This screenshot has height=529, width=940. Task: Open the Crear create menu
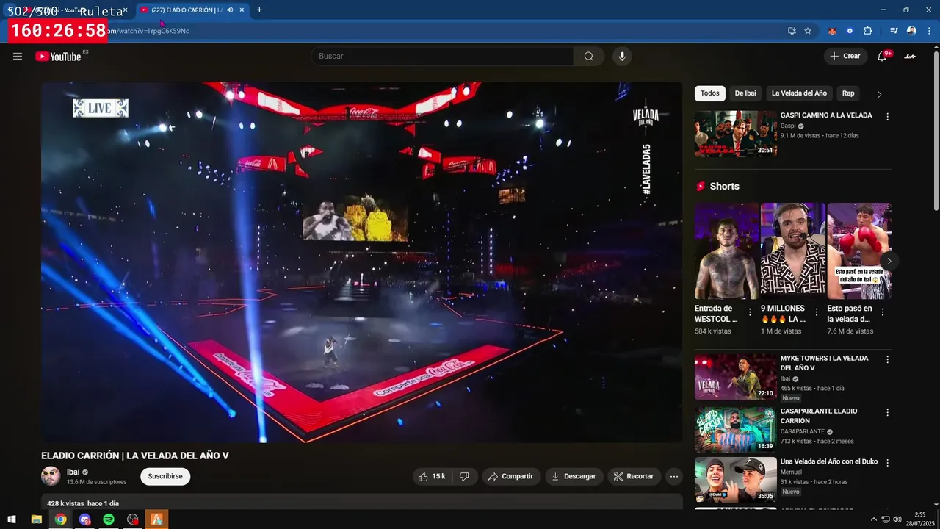845,56
